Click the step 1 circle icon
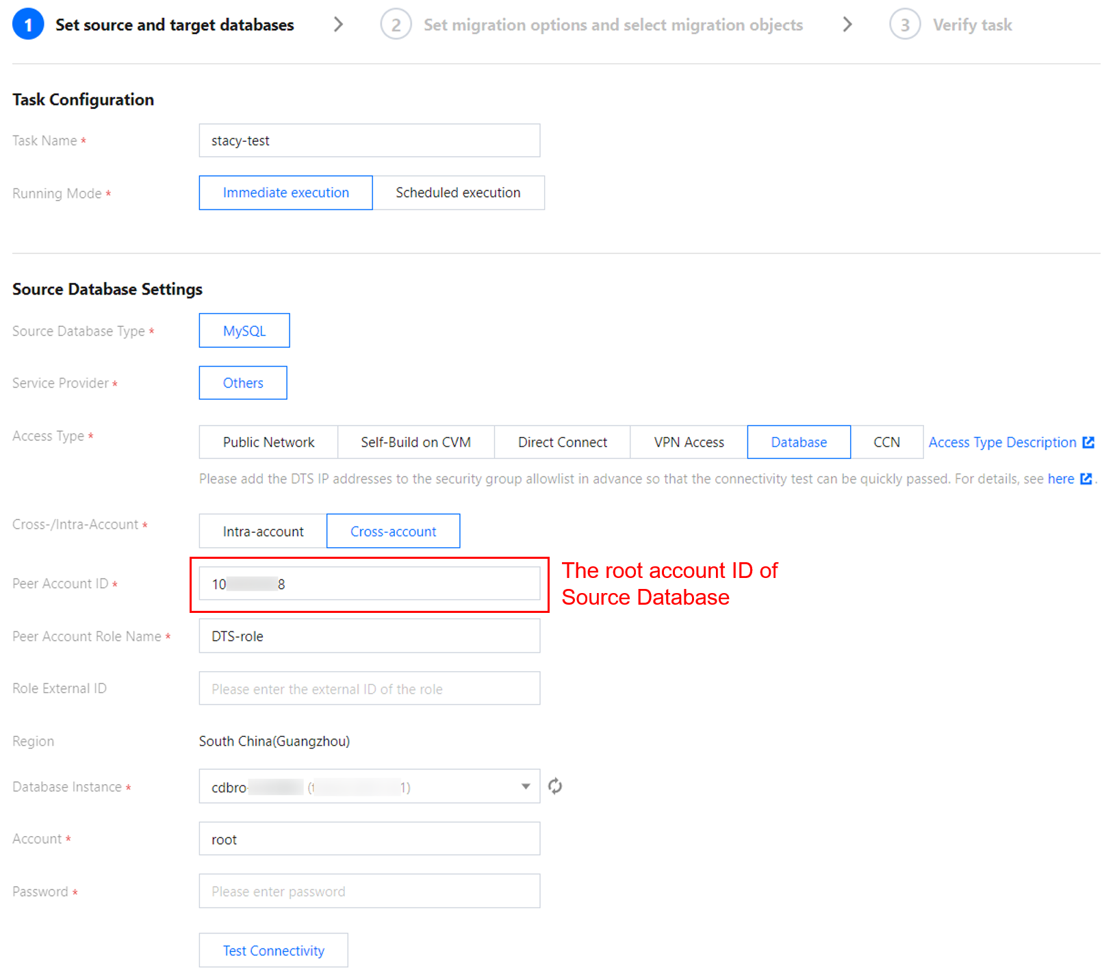1102x969 pixels. click(x=28, y=25)
